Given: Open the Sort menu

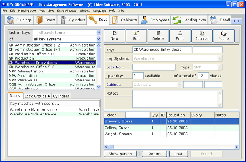Looking at the screenshot, I should (51, 11).
